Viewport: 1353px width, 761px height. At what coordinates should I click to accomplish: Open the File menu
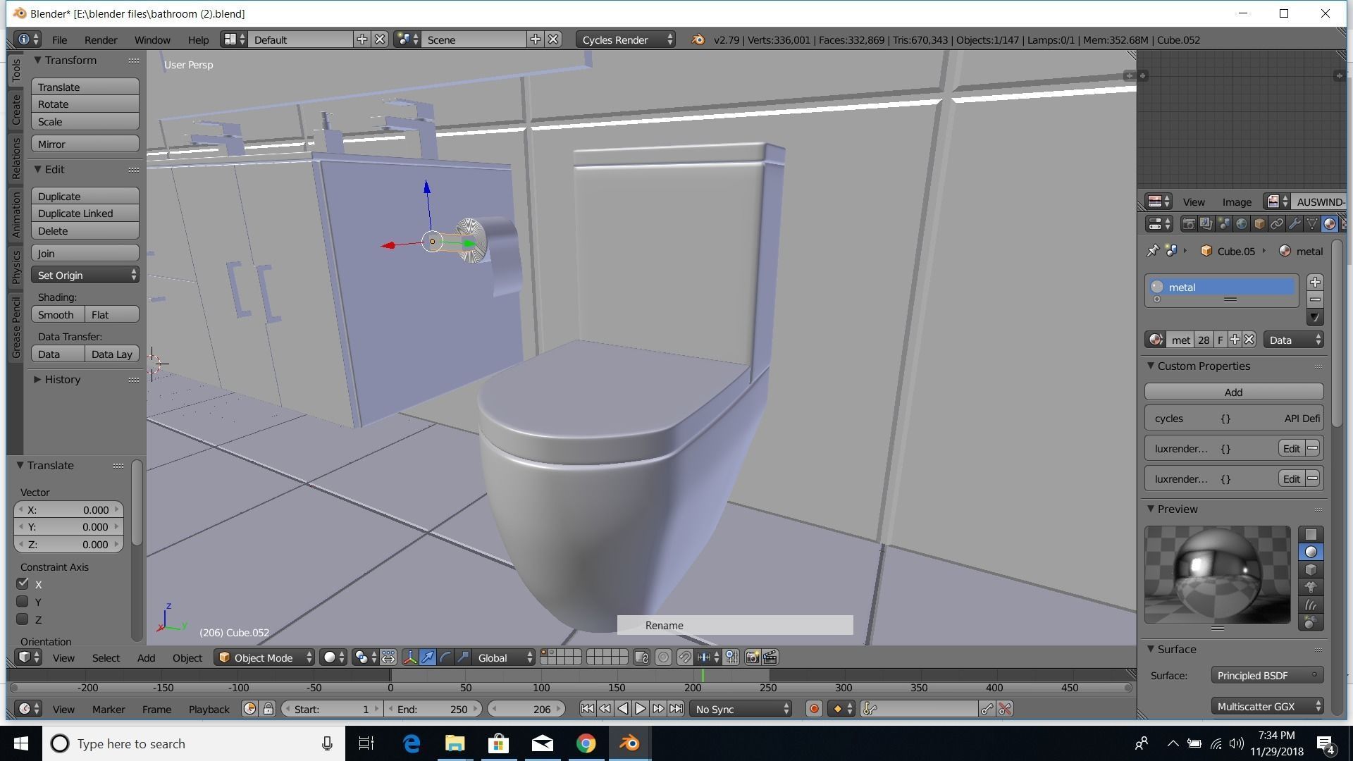(x=59, y=39)
